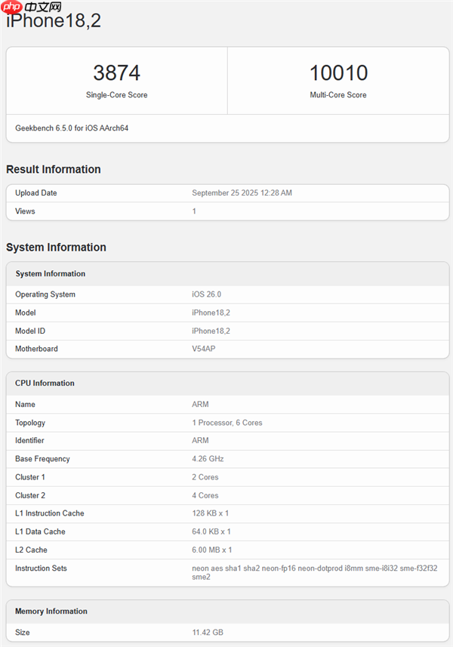The height and width of the screenshot is (647, 453).
Task: Click the Model ID row value
Action: click(x=211, y=331)
